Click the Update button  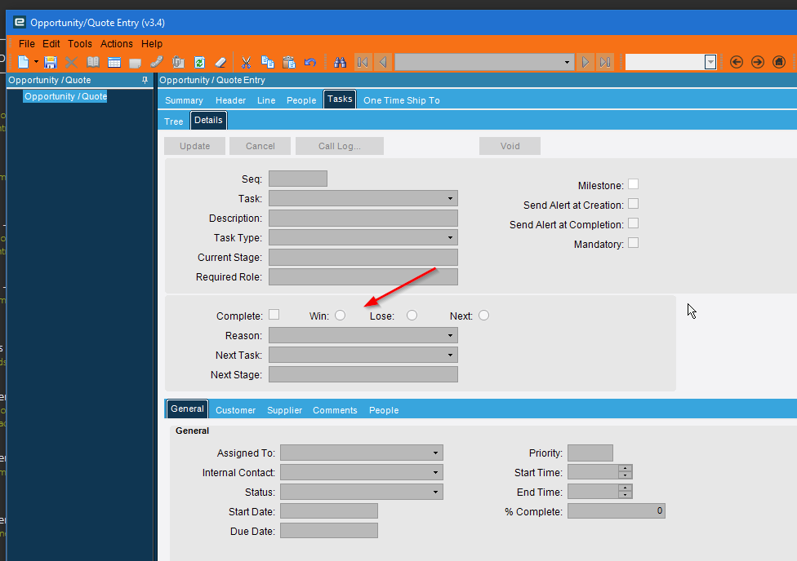tap(194, 146)
